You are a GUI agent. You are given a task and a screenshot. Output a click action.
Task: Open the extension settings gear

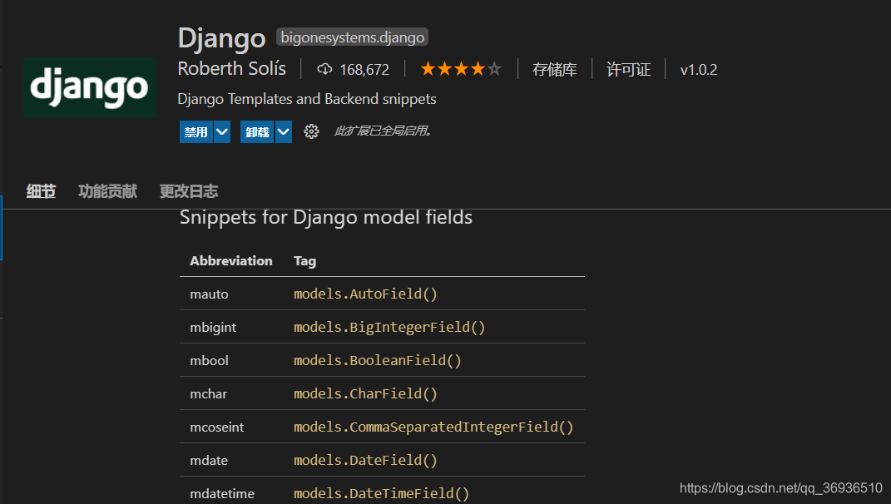(x=311, y=132)
